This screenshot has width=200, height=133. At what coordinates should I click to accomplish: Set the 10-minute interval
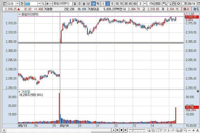click(x=117, y=4)
